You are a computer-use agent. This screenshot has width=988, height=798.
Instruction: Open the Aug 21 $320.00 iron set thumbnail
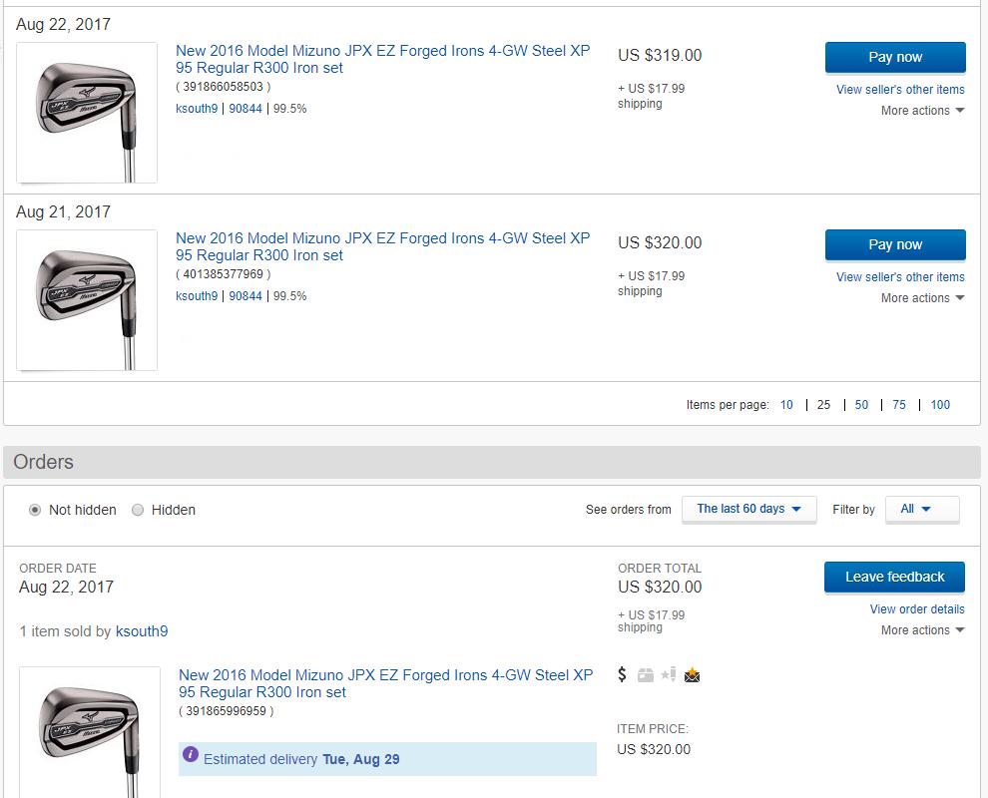tap(87, 300)
